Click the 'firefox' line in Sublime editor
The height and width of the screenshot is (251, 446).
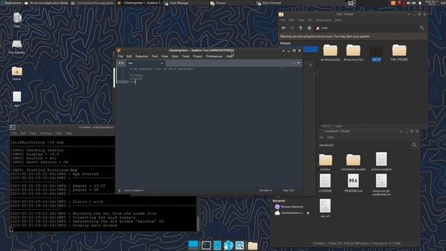(137, 75)
